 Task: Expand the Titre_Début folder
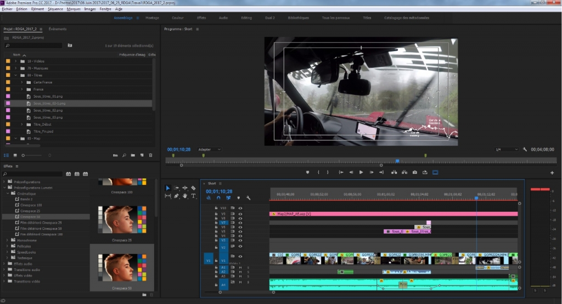tap(22, 125)
